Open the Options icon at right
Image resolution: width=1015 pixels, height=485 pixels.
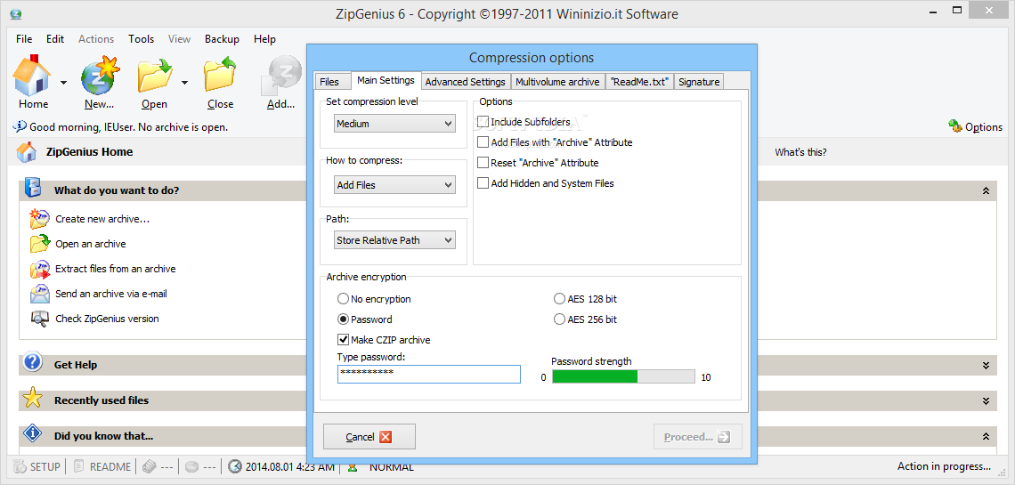[x=955, y=126]
